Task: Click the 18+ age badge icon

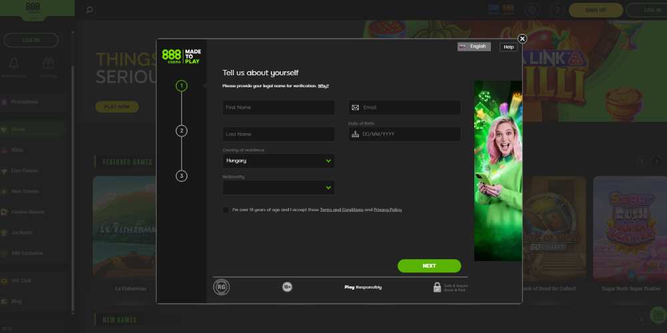Action: tap(287, 287)
